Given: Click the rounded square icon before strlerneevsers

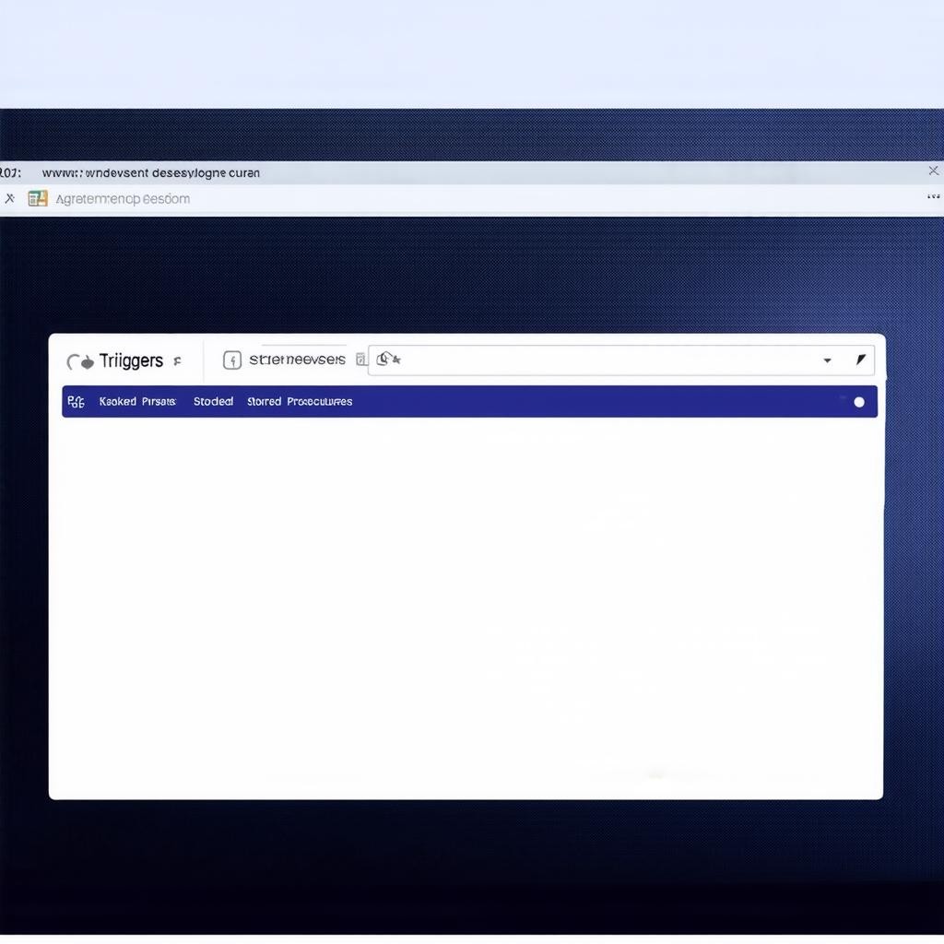Looking at the screenshot, I should click(x=232, y=360).
